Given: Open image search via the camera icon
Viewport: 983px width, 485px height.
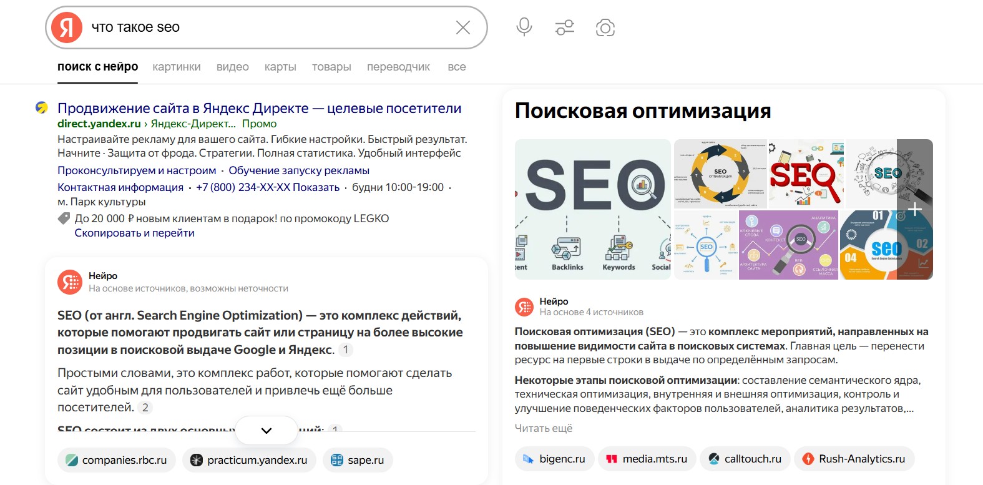Looking at the screenshot, I should pos(605,27).
